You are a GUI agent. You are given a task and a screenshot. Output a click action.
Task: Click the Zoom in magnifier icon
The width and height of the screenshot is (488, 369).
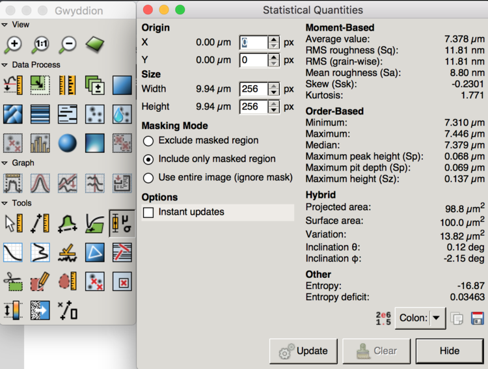click(x=13, y=44)
